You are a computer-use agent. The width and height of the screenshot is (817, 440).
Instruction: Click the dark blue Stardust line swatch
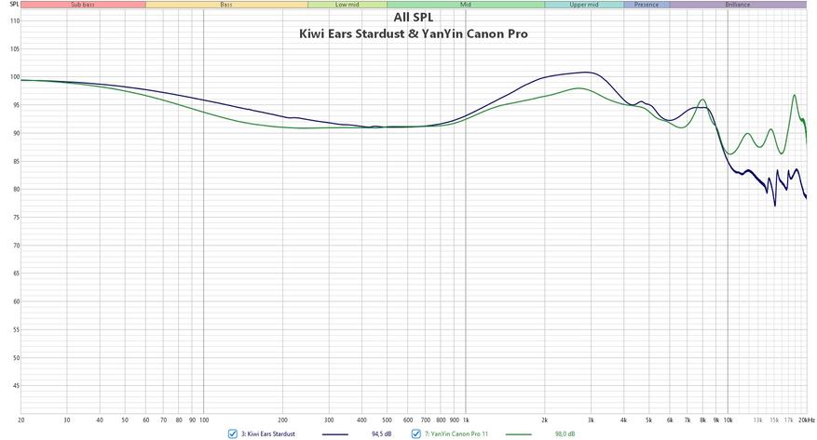tap(335, 433)
